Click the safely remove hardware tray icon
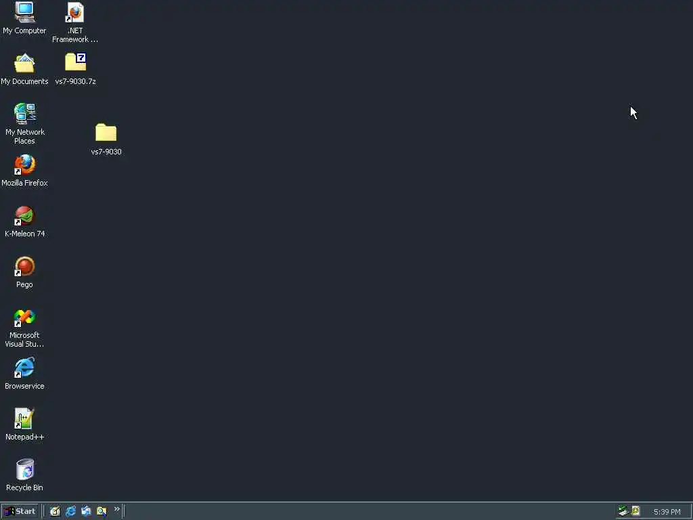The width and height of the screenshot is (693, 520). [x=623, y=511]
